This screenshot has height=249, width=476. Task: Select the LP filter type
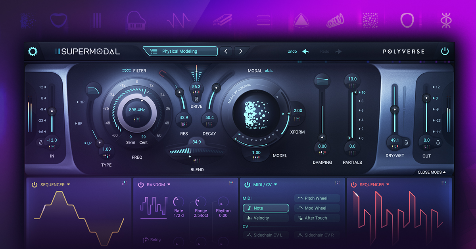tap(88, 143)
